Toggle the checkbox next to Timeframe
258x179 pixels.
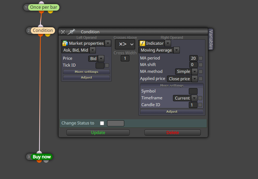[x=200, y=98]
